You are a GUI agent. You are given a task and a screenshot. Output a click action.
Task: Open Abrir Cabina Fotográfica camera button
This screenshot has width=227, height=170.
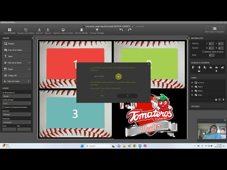pyautogui.click(x=214, y=30)
